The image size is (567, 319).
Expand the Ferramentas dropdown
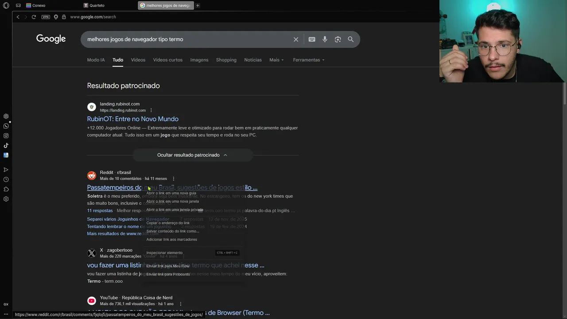(x=308, y=60)
